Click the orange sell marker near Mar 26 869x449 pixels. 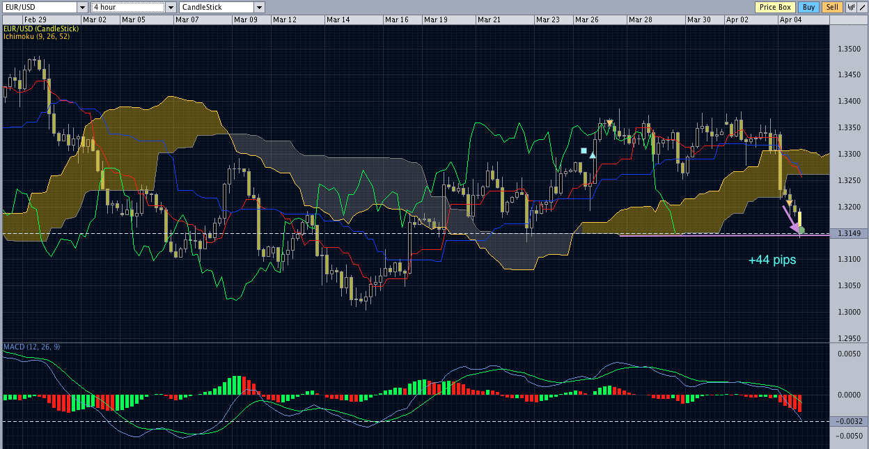click(x=610, y=123)
